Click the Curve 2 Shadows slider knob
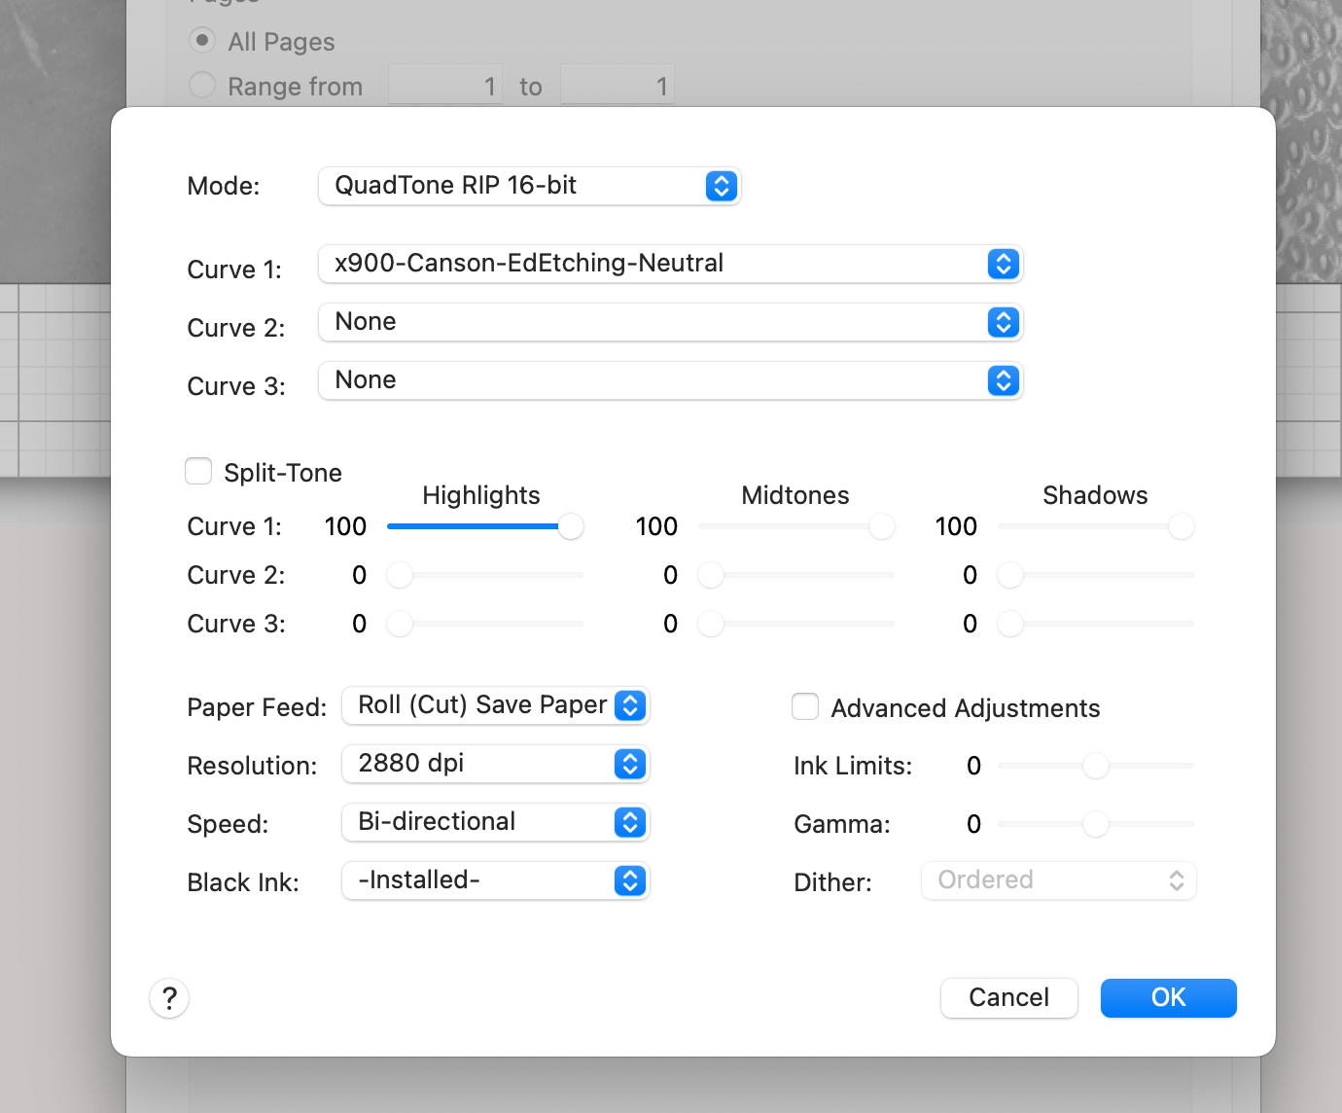The image size is (1342, 1113). click(x=1010, y=575)
